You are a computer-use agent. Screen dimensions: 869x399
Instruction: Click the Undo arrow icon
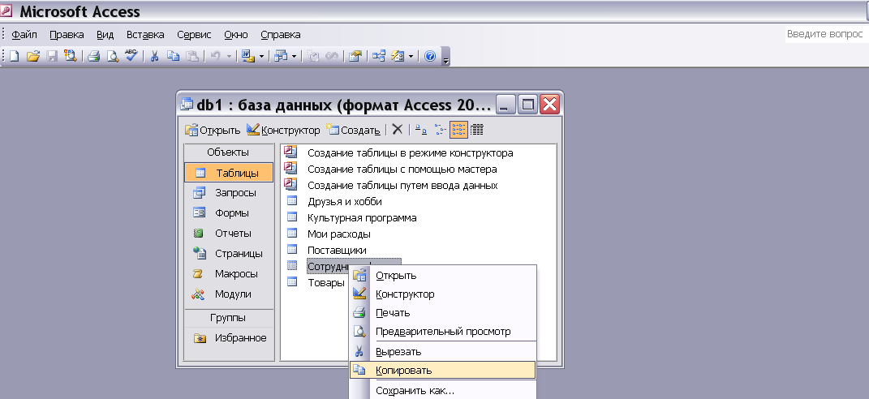tap(216, 56)
